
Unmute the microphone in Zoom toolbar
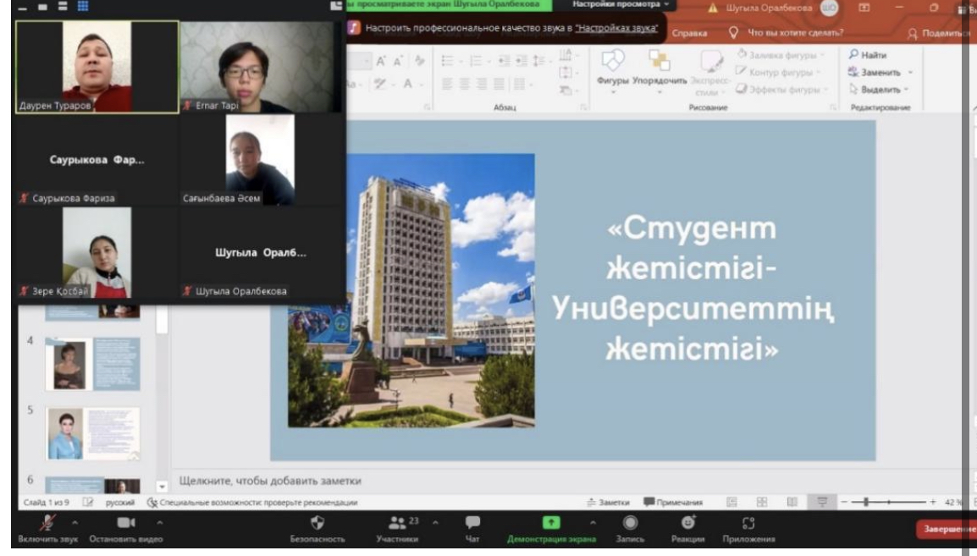(47, 524)
